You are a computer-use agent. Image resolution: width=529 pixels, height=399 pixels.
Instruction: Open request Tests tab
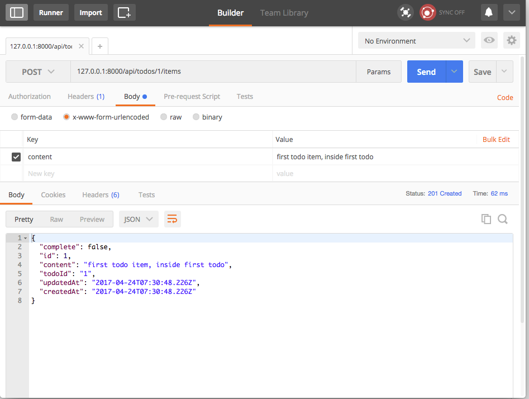245,97
